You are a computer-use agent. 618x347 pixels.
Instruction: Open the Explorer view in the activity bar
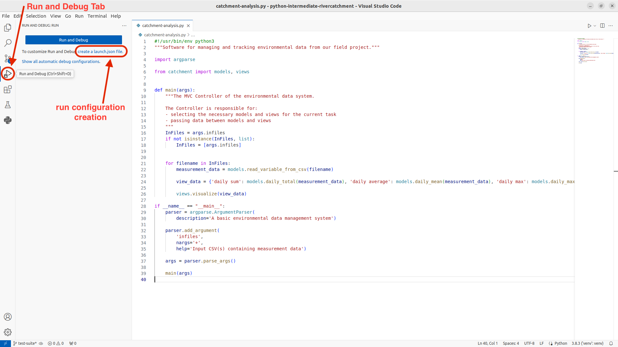click(8, 28)
